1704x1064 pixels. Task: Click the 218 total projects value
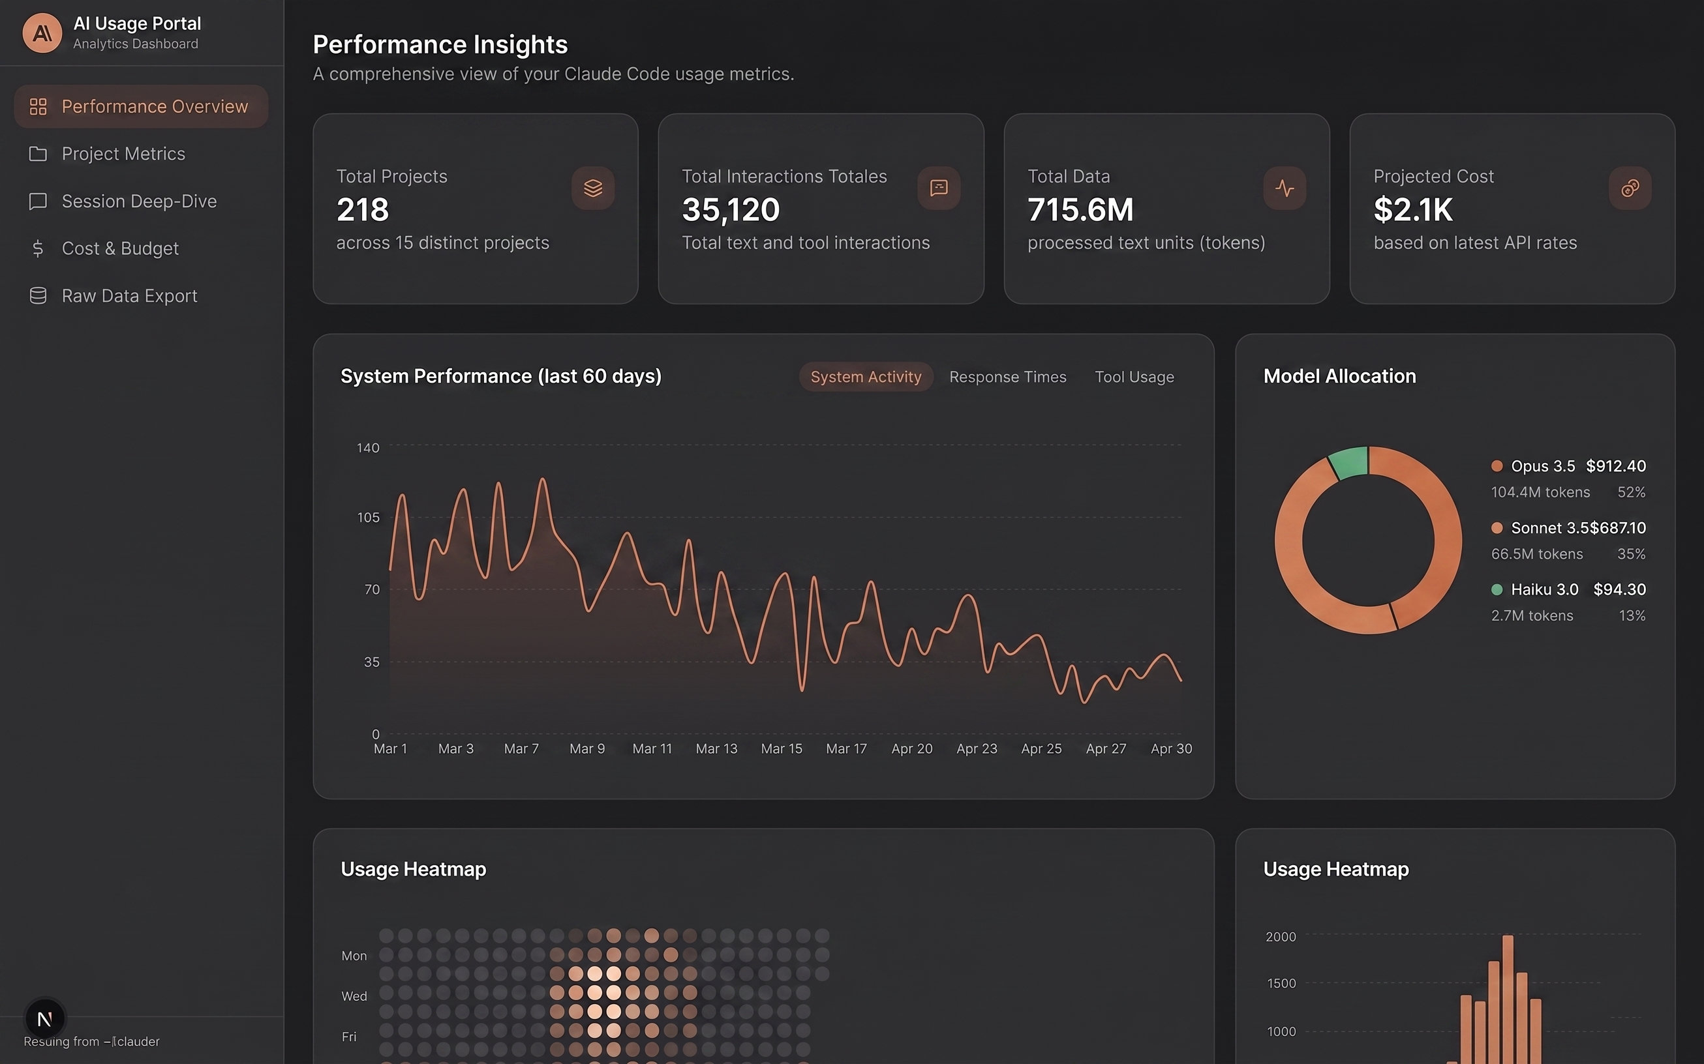[363, 210]
